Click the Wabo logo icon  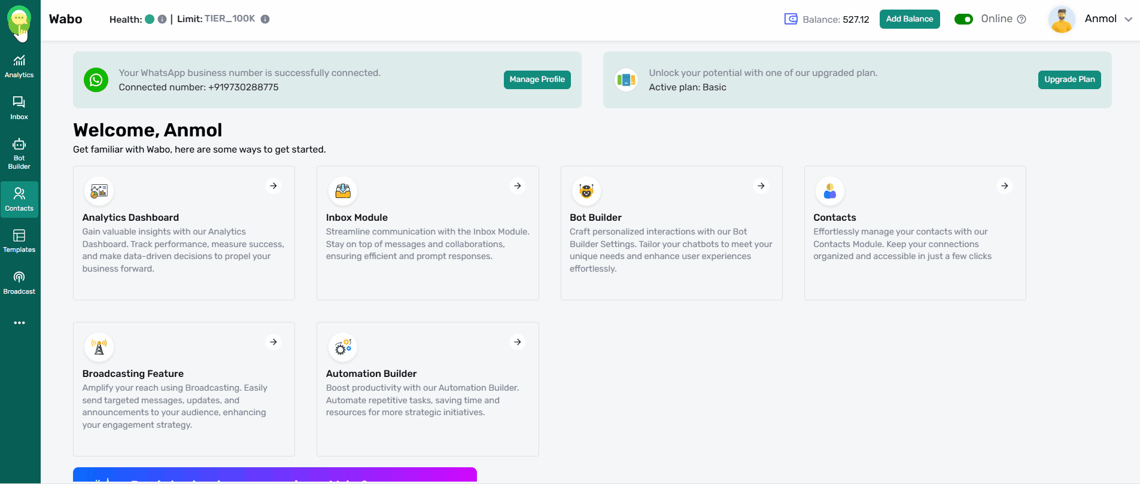(x=19, y=20)
